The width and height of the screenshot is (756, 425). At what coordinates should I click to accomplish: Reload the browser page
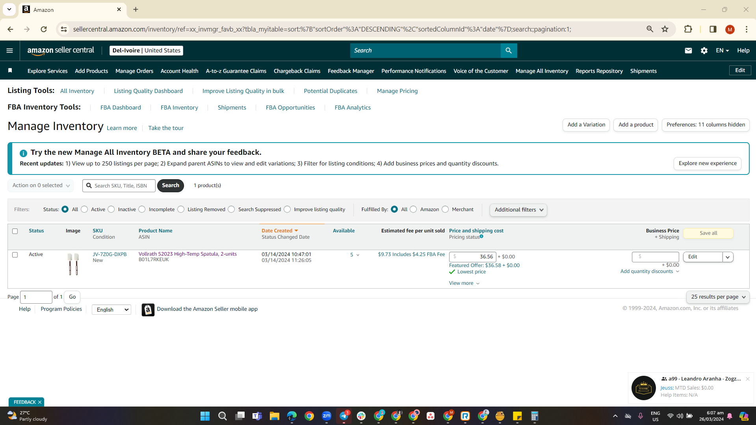[44, 29]
